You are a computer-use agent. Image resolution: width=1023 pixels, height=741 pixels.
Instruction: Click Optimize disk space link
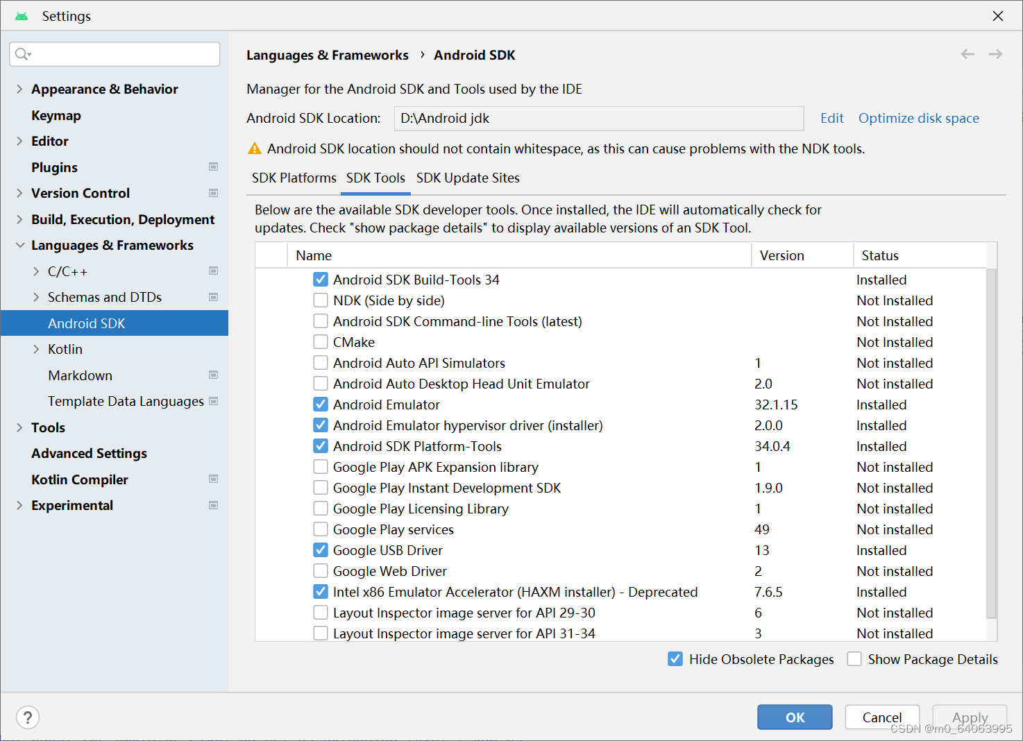pos(918,119)
